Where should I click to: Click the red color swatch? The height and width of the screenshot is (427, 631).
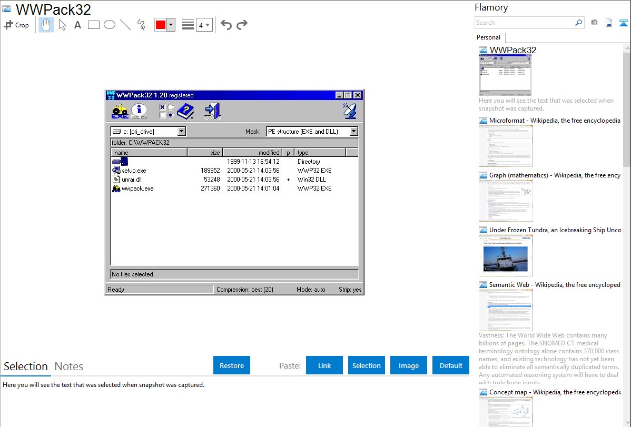tap(160, 25)
